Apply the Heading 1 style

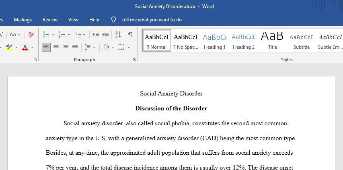pos(215,41)
